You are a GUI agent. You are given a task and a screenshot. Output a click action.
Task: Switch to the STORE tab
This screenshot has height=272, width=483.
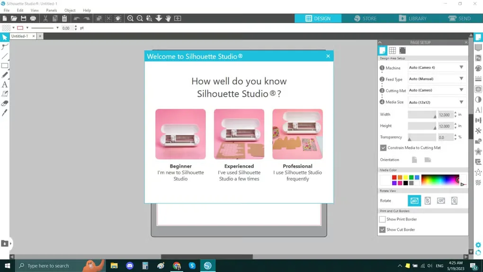[x=365, y=18]
